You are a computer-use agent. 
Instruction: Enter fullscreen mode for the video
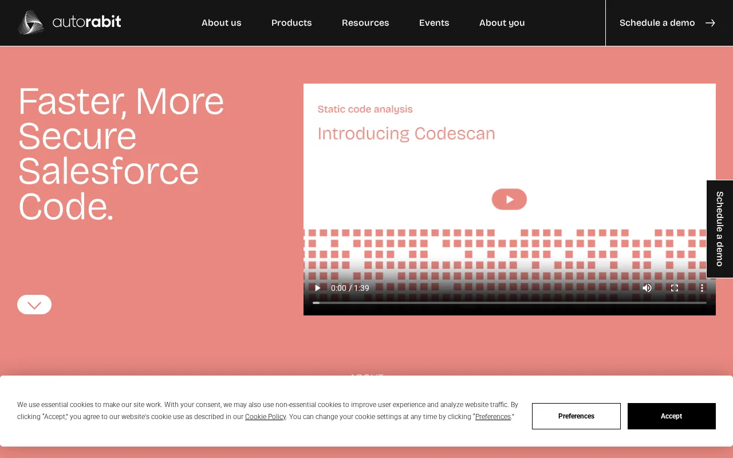point(675,288)
